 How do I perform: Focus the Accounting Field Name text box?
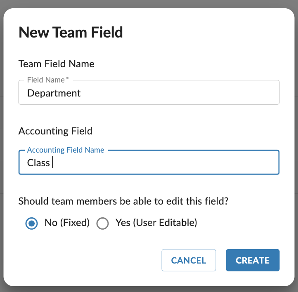(149, 162)
